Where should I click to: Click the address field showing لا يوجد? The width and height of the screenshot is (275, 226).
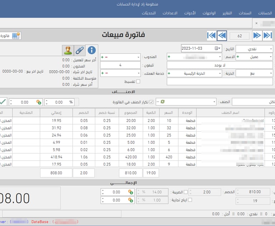[x=220, y=65]
